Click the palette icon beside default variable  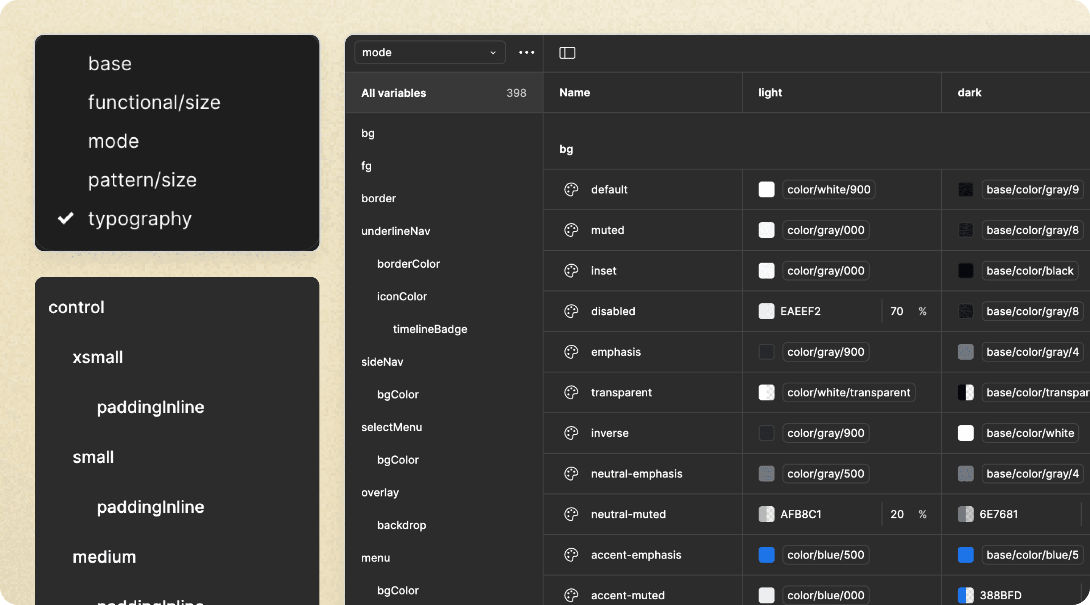coord(571,189)
